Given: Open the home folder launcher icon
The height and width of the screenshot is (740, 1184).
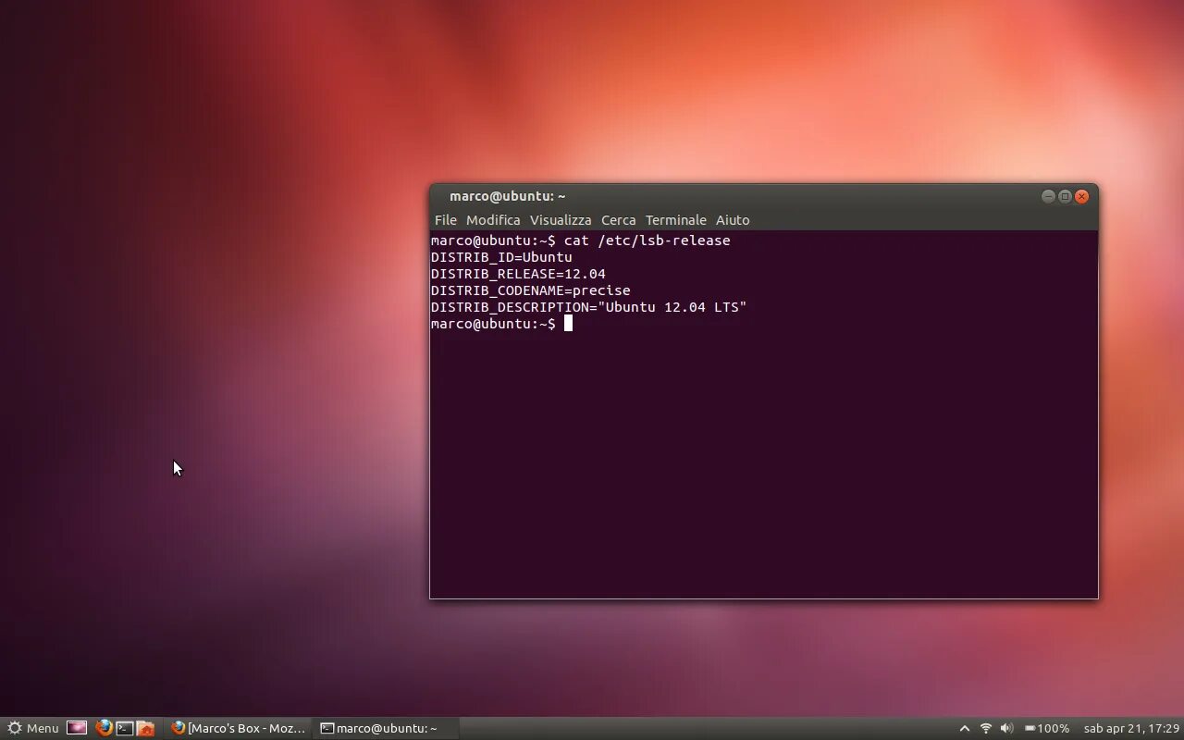Looking at the screenshot, I should [145, 728].
